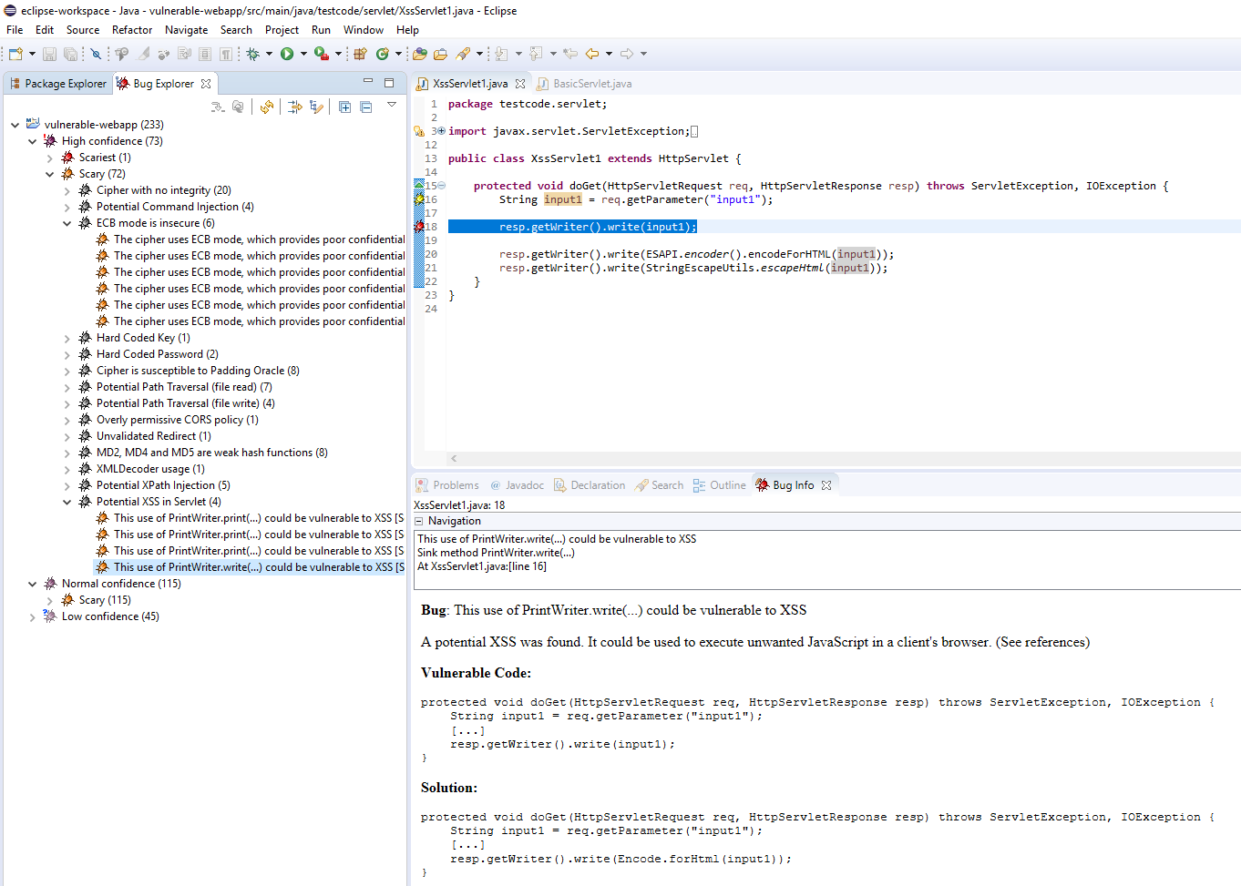Click the green Run button in toolbar

point(287,54)
